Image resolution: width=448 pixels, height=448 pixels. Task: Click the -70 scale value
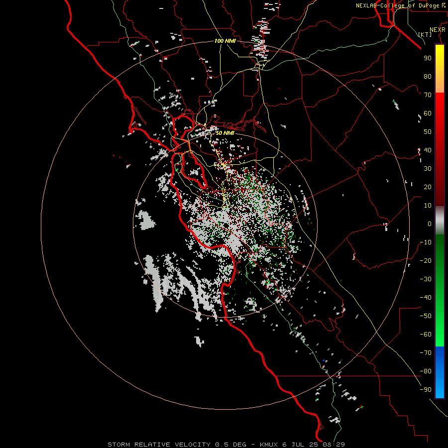tap(426, 353)
